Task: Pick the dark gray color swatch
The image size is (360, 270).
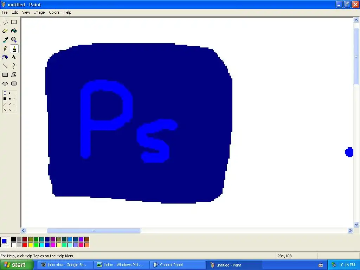Action: (x=19, y=239)
